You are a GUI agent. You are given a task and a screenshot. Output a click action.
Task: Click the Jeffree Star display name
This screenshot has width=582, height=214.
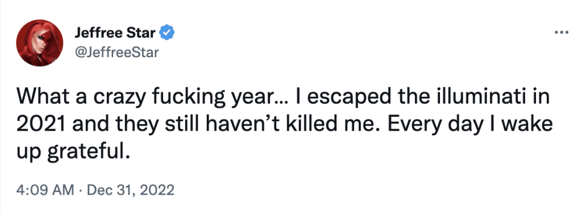(115, 33)
